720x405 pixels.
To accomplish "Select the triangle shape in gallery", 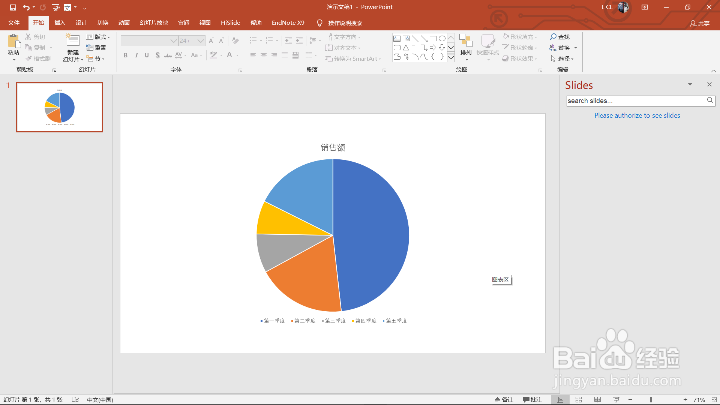I will coord(406,48).
